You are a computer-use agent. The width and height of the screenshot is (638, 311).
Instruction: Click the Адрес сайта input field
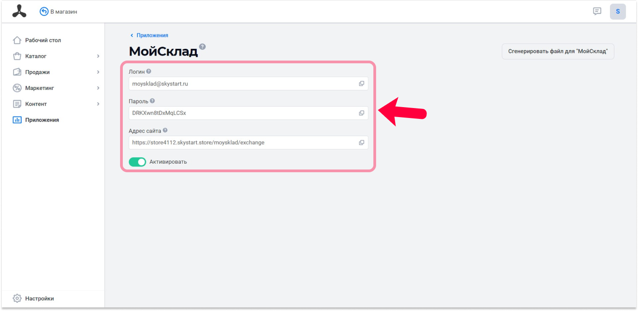point(248,142)
